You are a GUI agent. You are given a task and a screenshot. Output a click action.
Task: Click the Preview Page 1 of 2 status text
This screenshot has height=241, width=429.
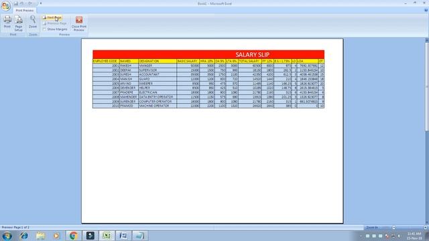(x=15, y=228)
